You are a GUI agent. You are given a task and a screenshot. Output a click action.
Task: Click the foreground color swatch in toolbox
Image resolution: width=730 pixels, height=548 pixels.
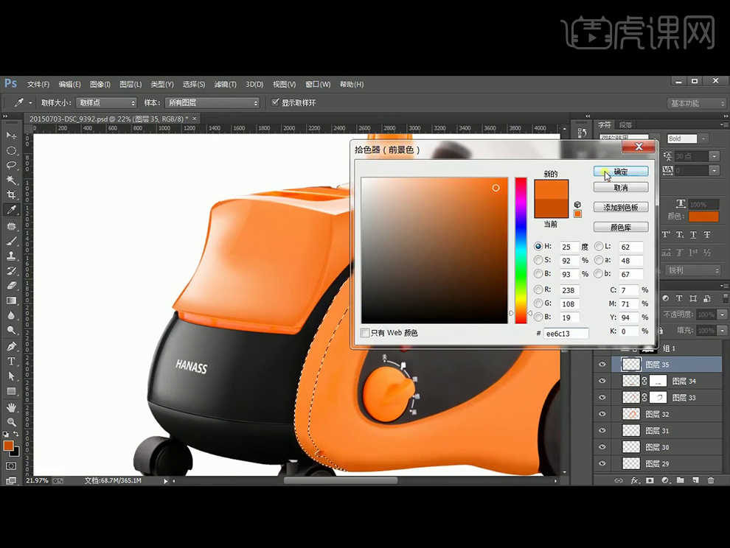(8, 446)
